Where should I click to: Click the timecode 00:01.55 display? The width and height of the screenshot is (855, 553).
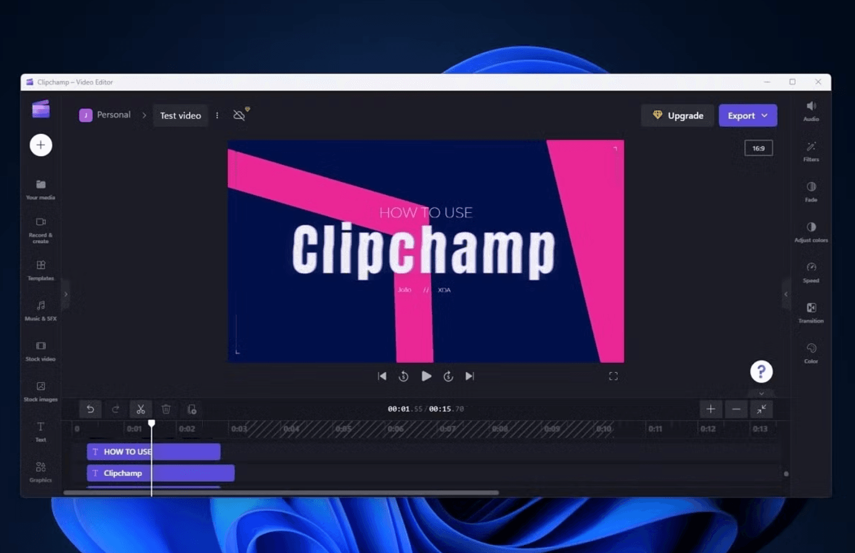(x=405, y=409)
